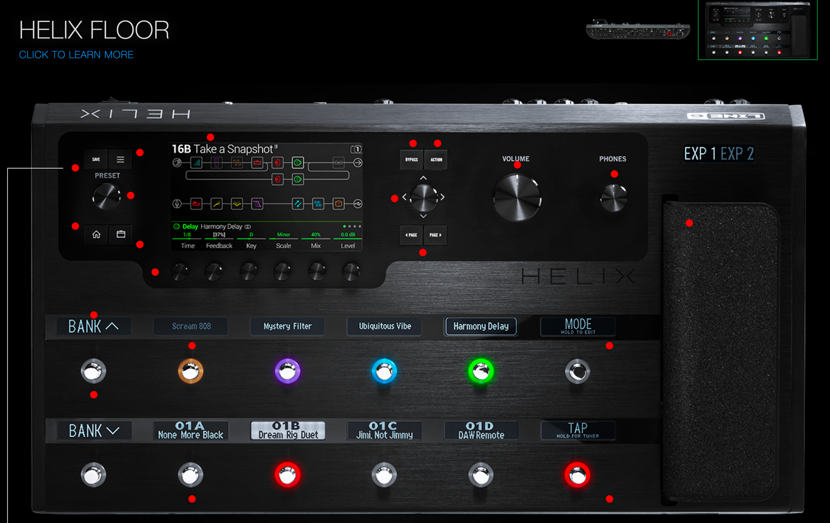Click the parameter knob under Level
Screen dimensions: 830x523
tap(351, 272)
